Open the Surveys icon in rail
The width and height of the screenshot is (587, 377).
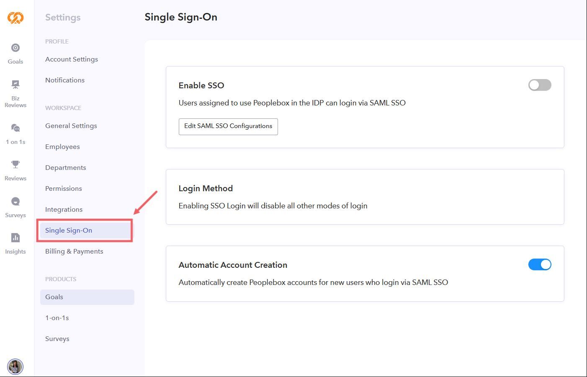click(15, 207)
